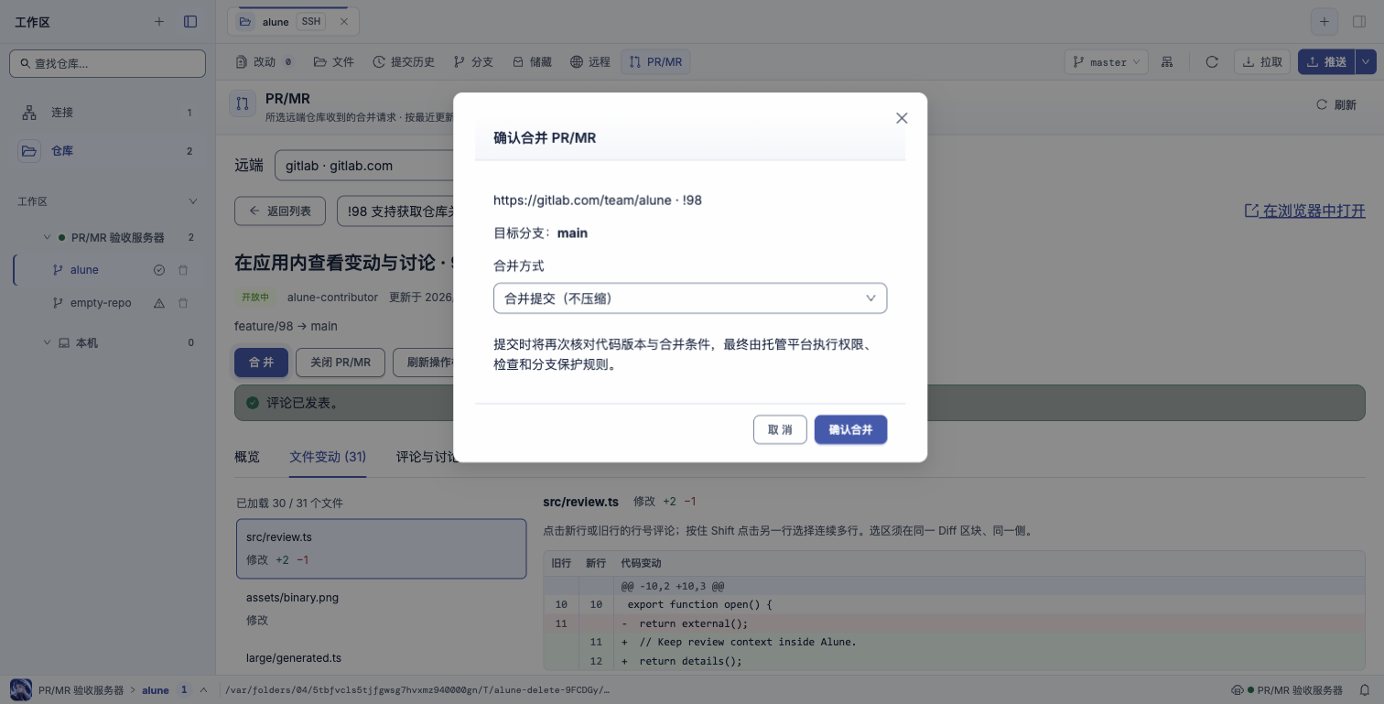Open the branch graph icon beside master

point(1167,62)
